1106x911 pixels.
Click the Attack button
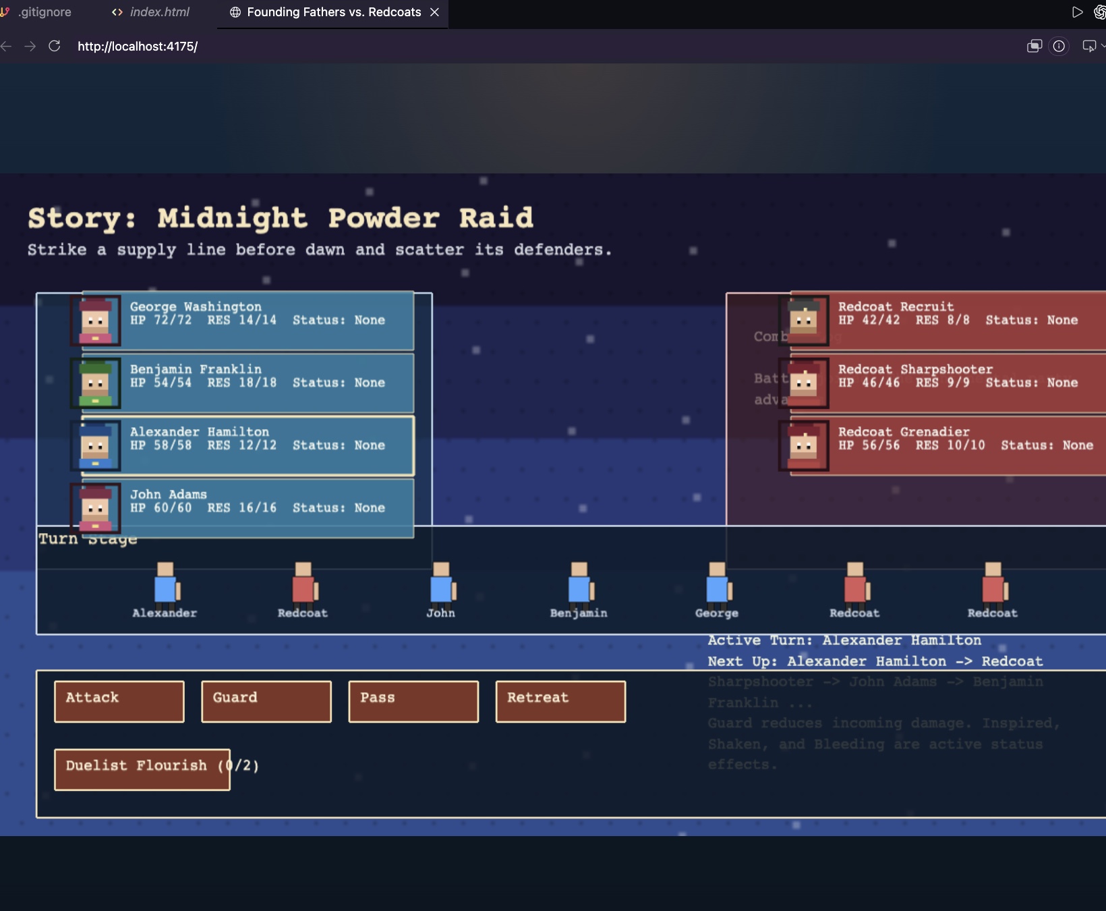119,702
